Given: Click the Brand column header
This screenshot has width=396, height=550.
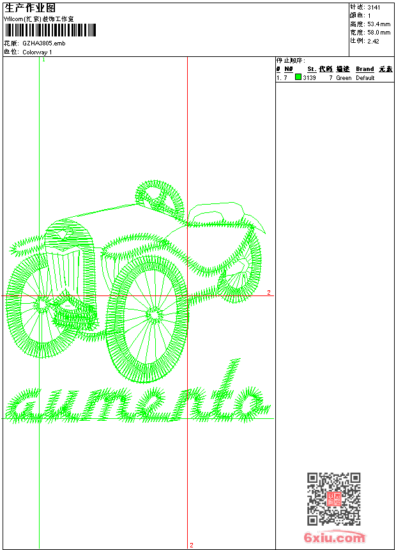Looking at the screenshot, I should pos(365,69).
